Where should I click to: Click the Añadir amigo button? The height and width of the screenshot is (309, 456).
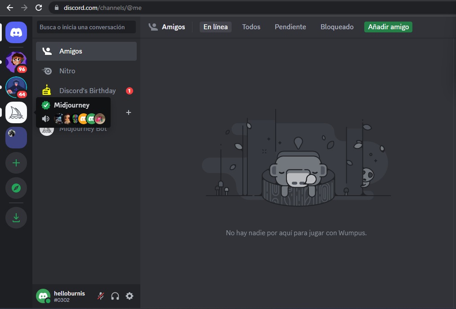388,27
